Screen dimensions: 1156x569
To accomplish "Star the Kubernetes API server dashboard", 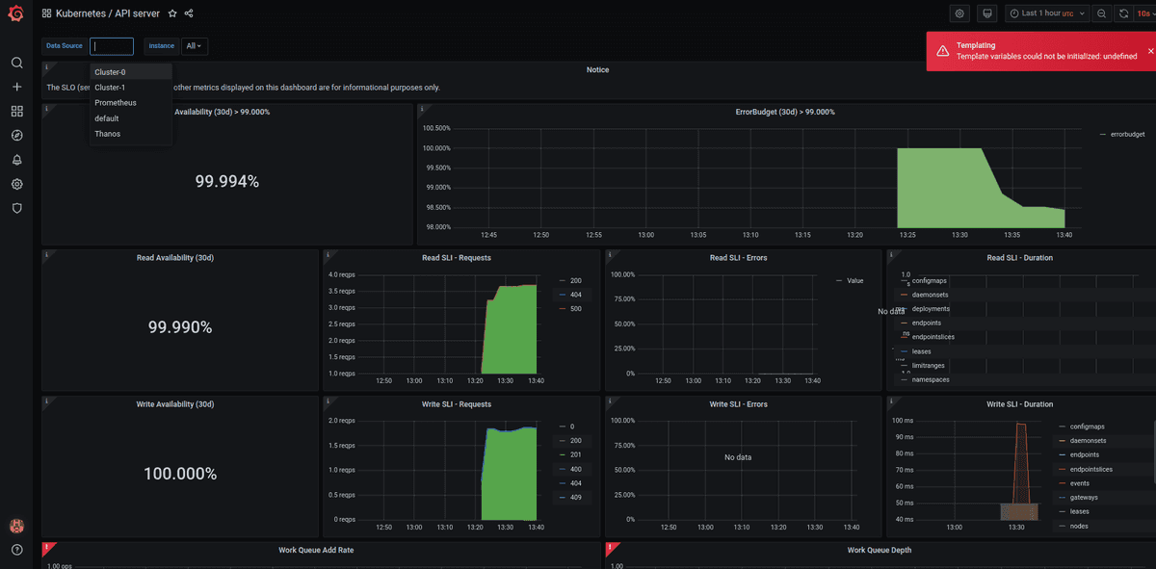I will (x=172, y=13).
